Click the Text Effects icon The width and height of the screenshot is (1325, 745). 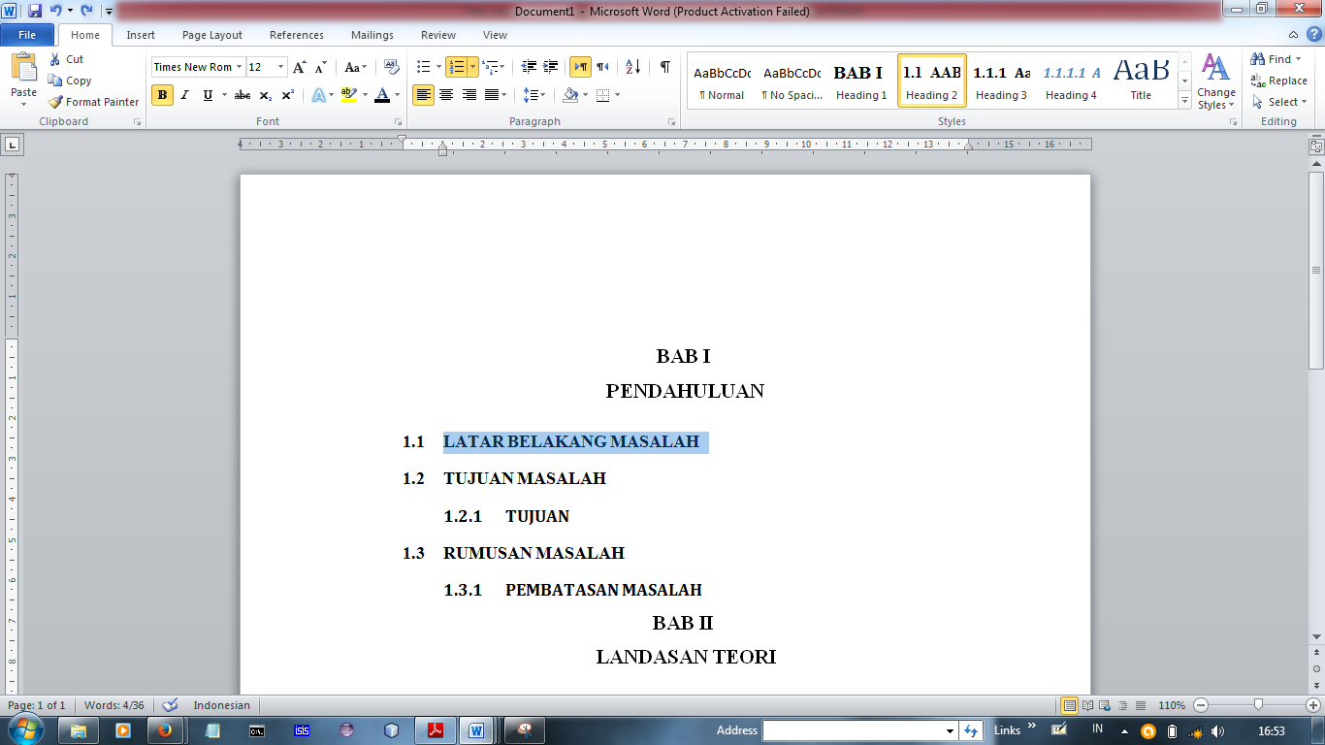click(319, 95)
